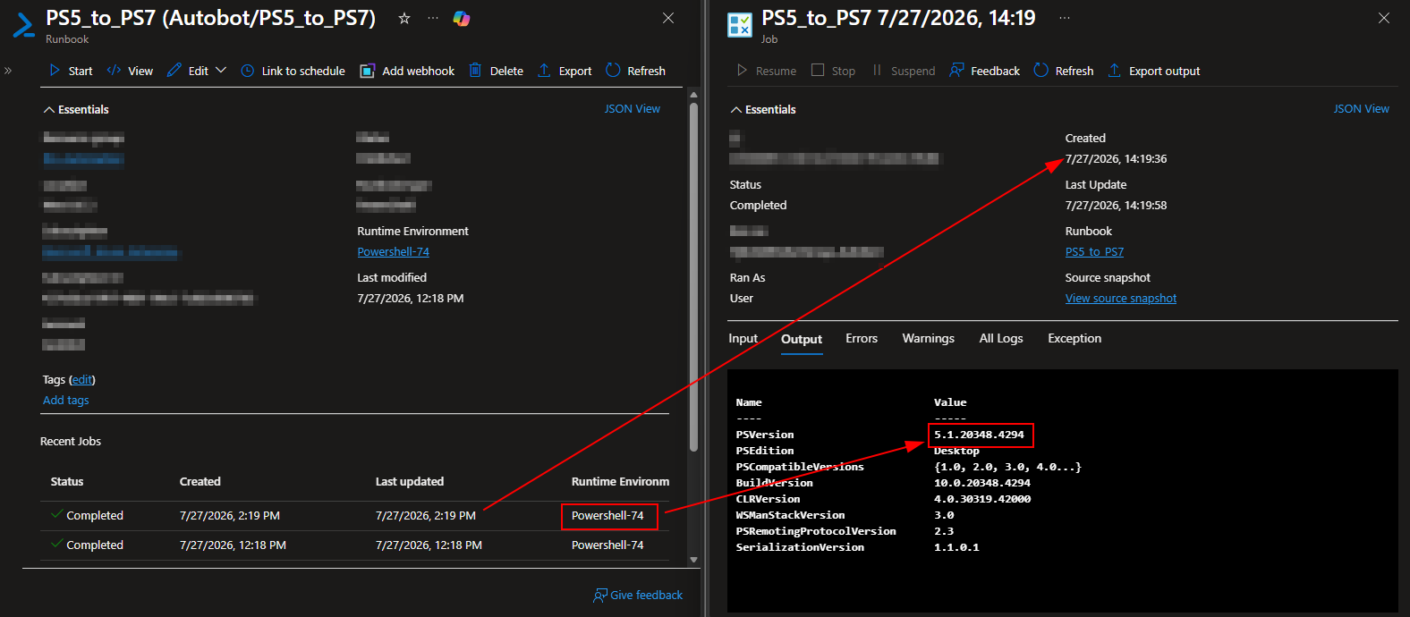Viewport: 1410px width, 617px height.
Task: Open the PS5_to_PS7 runbook link
Action: 1094,252
